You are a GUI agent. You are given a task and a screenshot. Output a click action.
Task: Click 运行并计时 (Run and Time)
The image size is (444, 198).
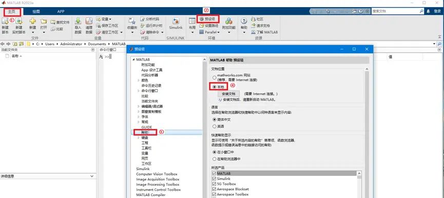click(x=151, y=26)
